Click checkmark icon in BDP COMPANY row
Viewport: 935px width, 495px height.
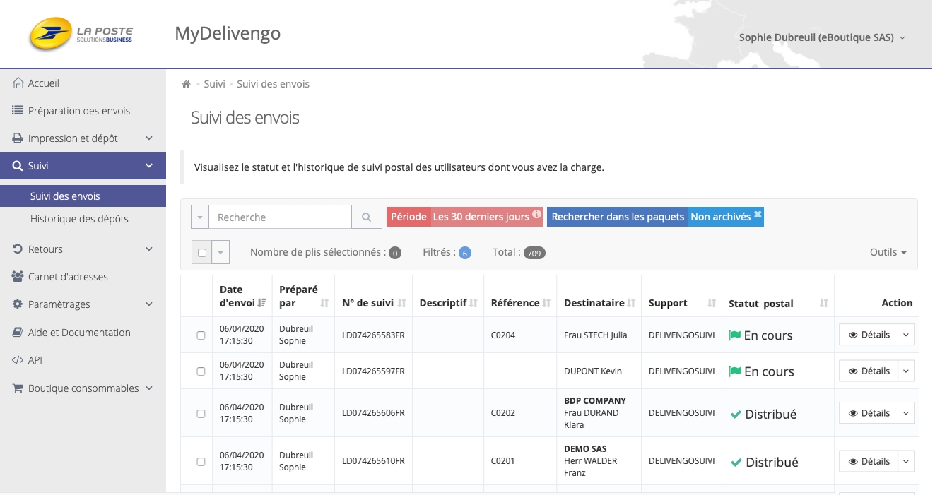(736, 415)
